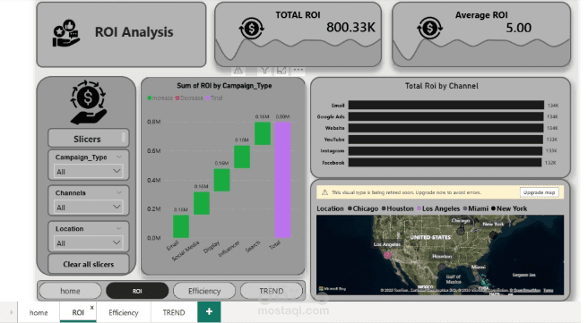588x323 pixels.
Task: Click the Sum of ROI by Campaign_Type title
Action: [x=224, y=86]
